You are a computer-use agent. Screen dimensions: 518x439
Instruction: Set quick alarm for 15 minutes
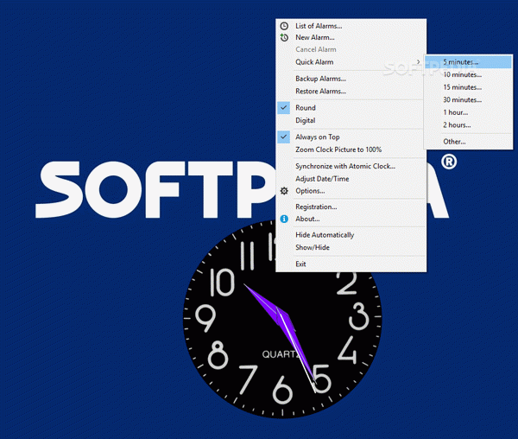pyautogui.click(x=462, y=87)
